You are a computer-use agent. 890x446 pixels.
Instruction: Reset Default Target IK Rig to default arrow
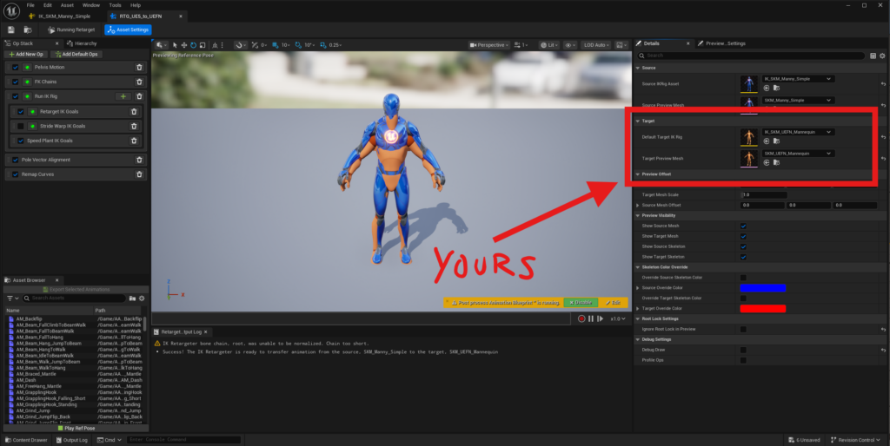pos(883,137)
